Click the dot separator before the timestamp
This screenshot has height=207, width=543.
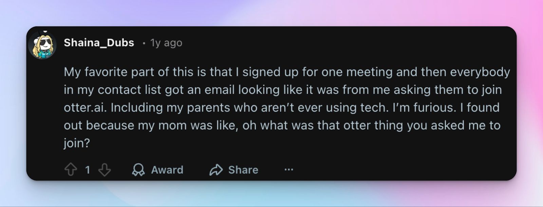point(144,43)
